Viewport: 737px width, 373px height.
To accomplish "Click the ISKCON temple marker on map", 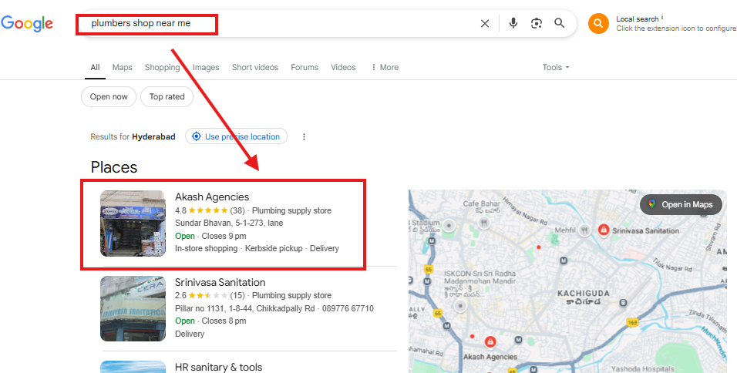I will click(460, 306).
